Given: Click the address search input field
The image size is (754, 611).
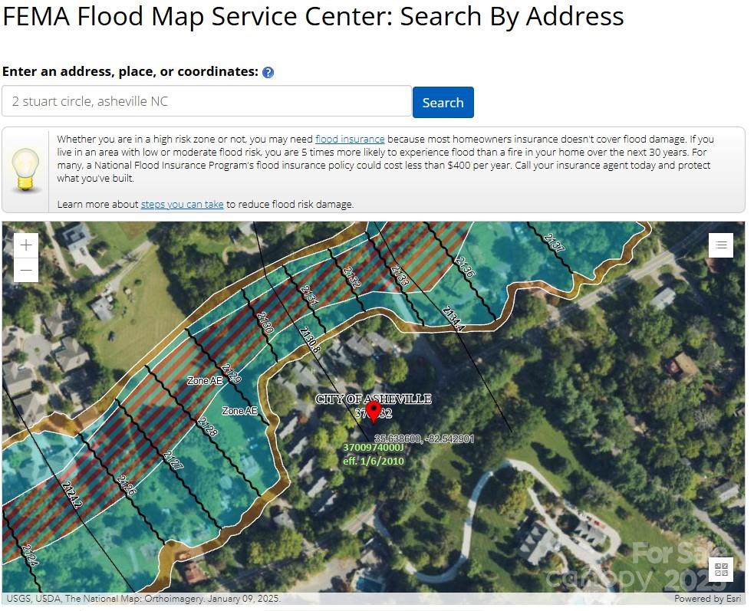Looking at the screenshot, I should (x=206, y=101).
